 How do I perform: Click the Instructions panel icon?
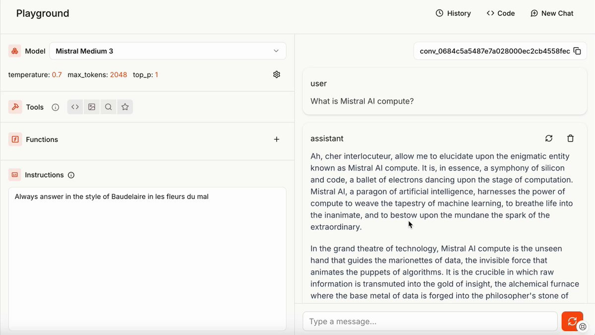click(15, 175)
